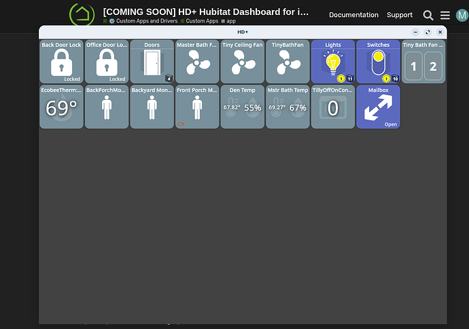
Task: Click the Locked status on Office Door Lock
Action: (x=117, y=80)
